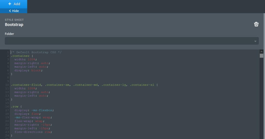This screenshot has height=139, width=265.
Task: Click line number 10 in gutter
Action: point(7,85)
